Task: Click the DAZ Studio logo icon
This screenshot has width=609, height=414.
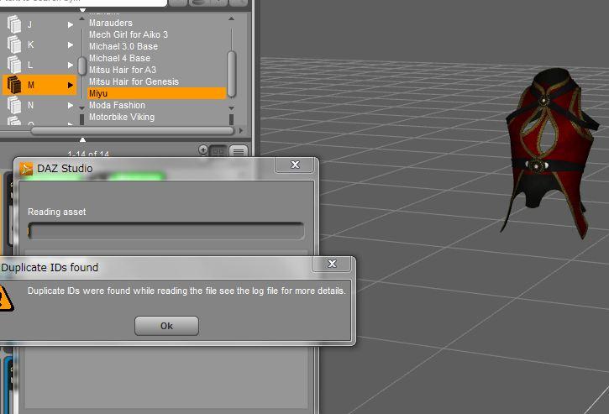Action: point(26,169)
